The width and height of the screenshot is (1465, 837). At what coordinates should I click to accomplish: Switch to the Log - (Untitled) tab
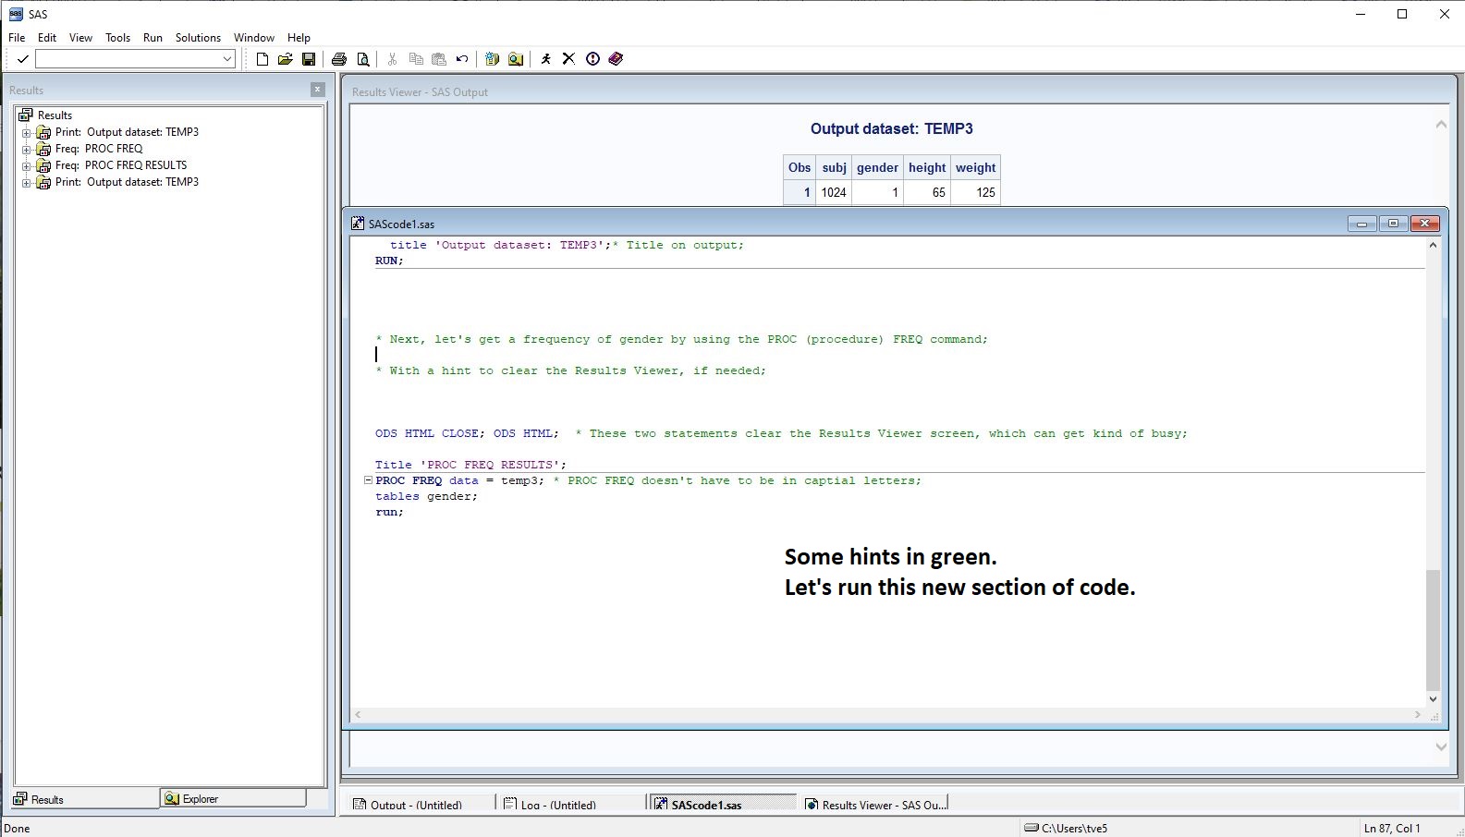click(557, 805)
